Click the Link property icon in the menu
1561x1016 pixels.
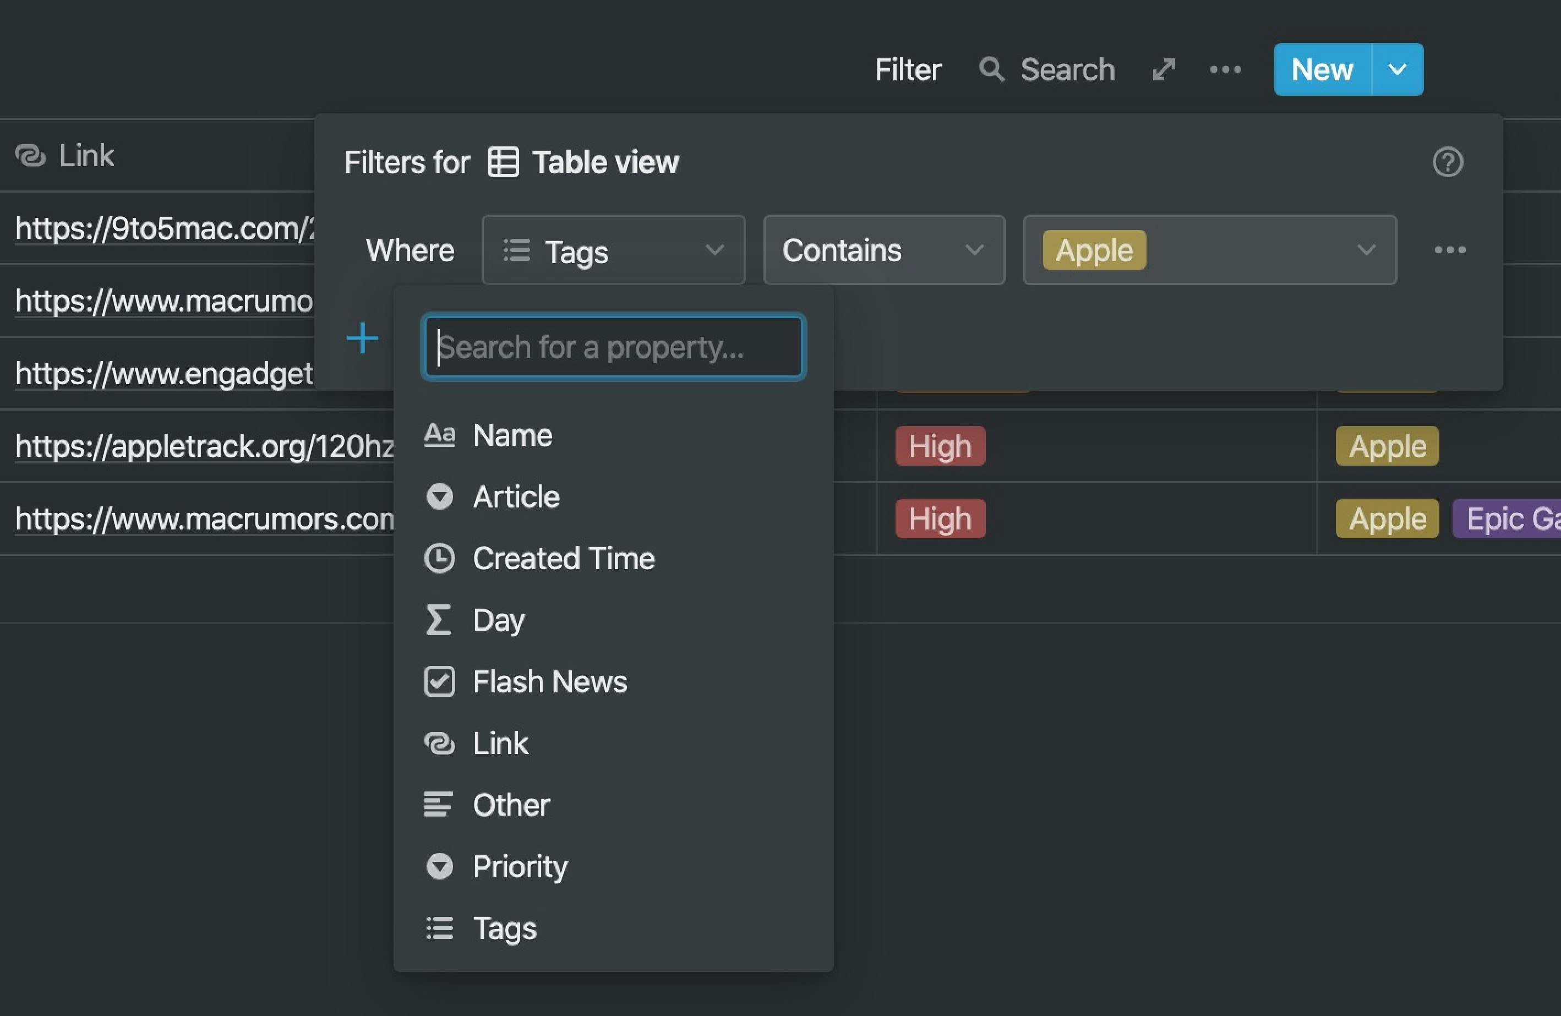coord(439,743)
